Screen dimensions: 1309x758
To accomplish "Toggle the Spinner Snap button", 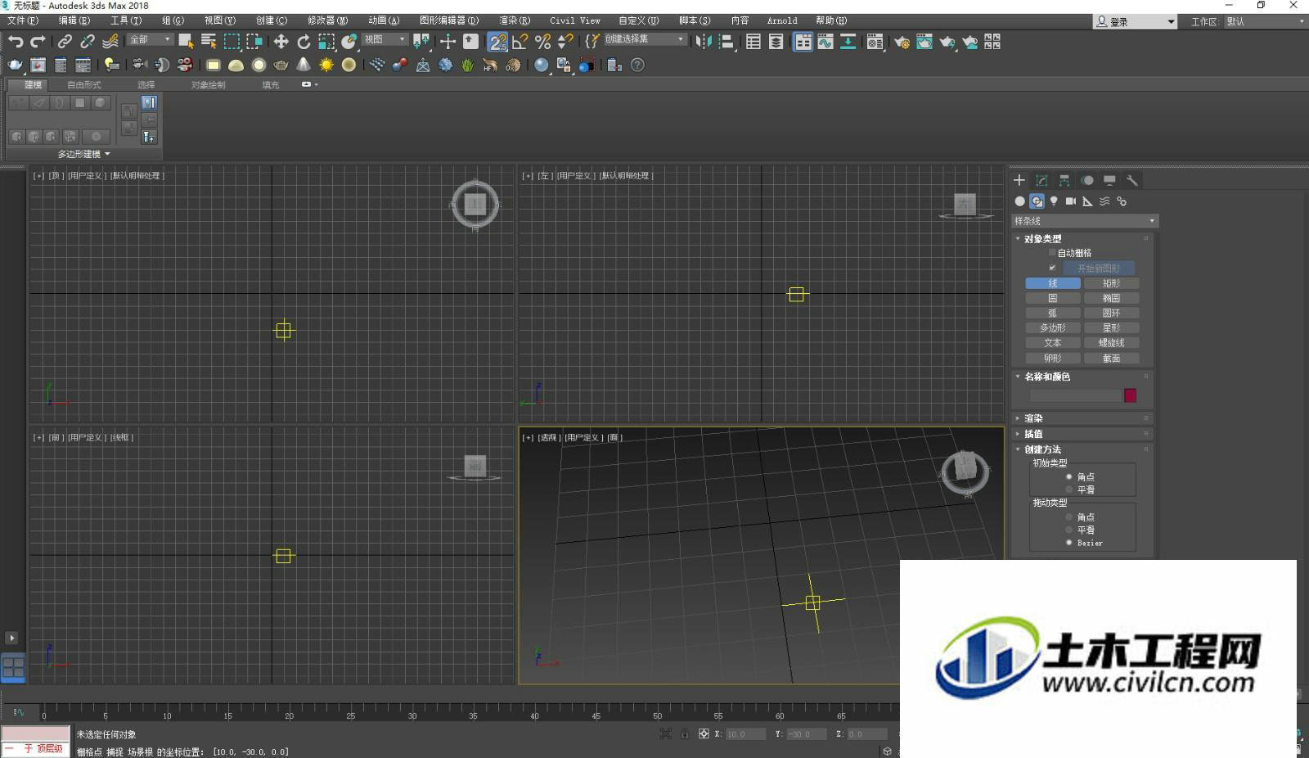I will (565, 42).
